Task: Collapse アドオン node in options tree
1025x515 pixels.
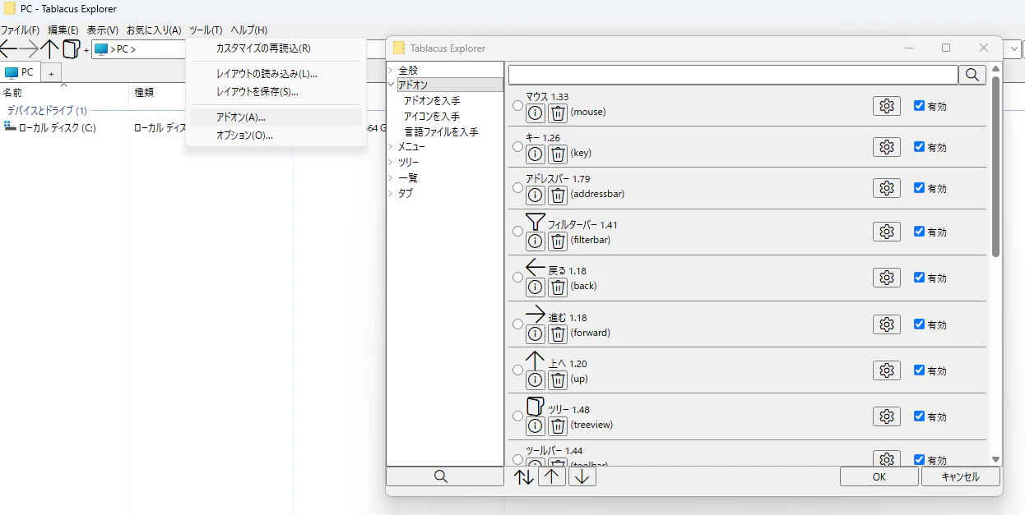Action: 392,85
